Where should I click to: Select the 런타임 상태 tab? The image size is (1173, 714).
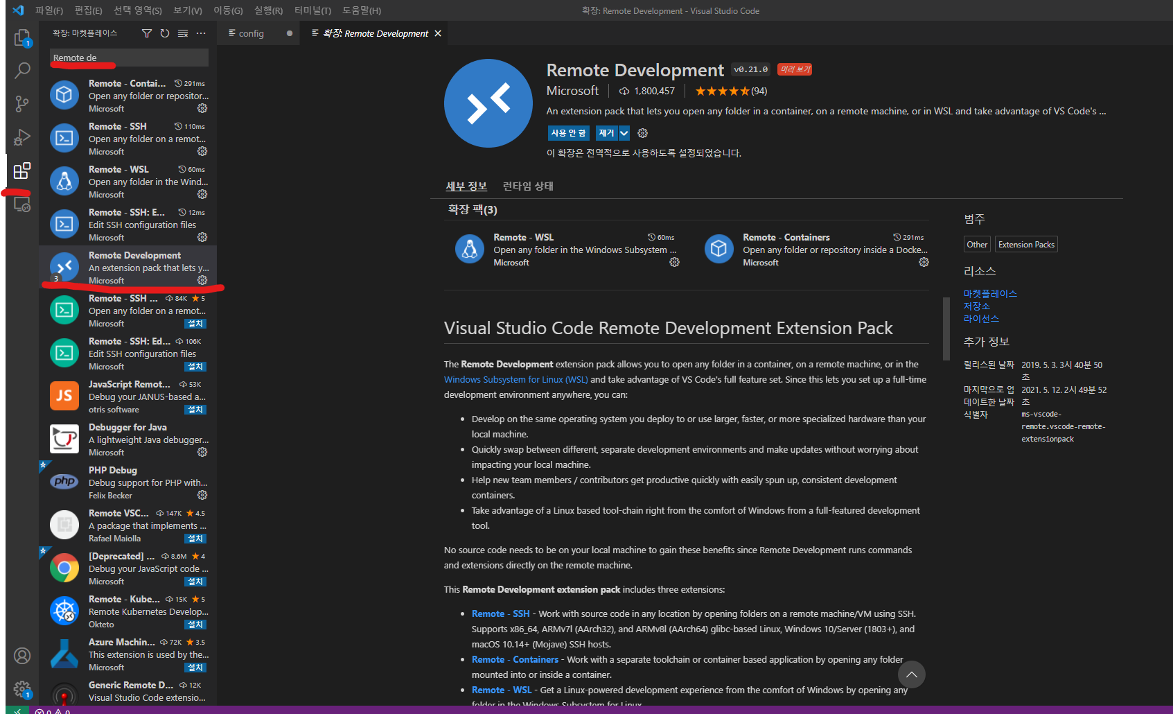528,186
